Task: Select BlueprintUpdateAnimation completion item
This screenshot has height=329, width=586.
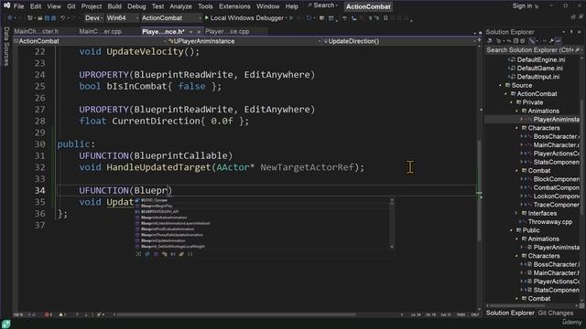Action: click(163, 240)
